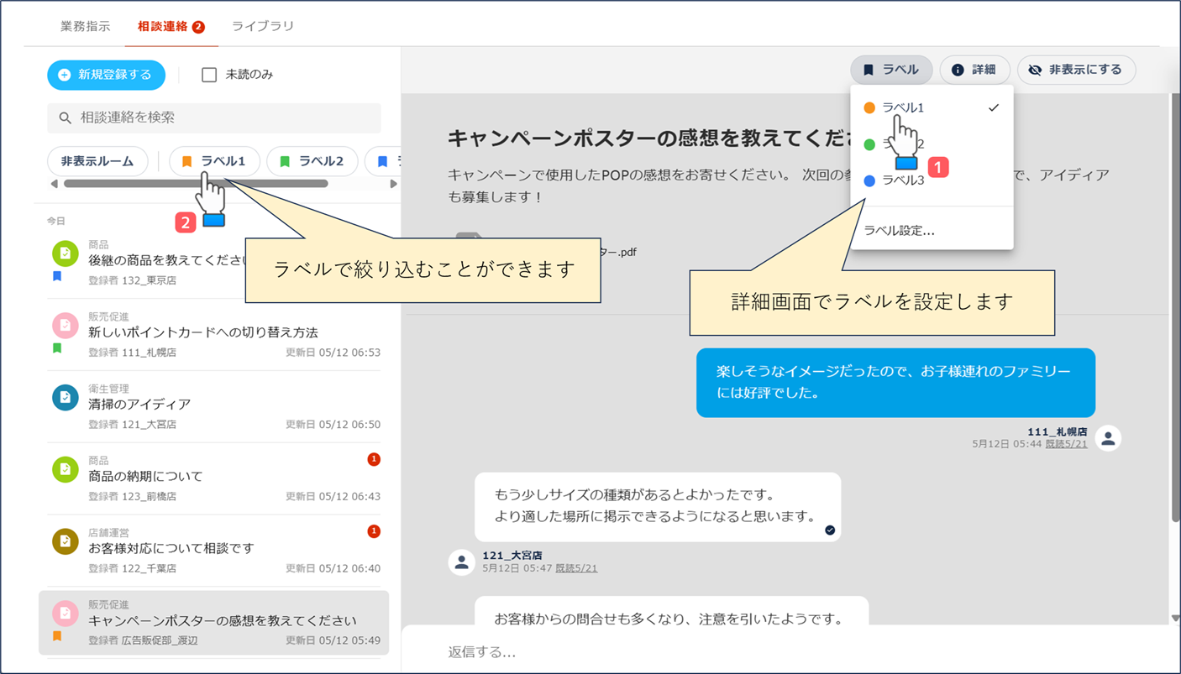Click the teal icon of 清掃のアイディア thread
This screenshot has height=674, width=1181.
coord(66,397)
